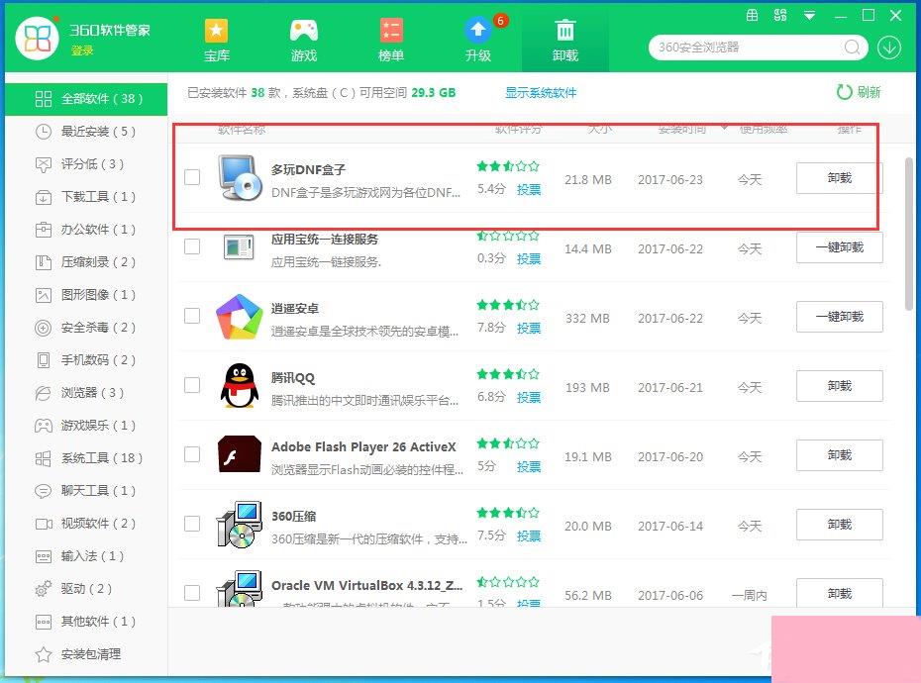This screenshot has height=683, width=921.
Task: Click 投票 link for 多玩DNF盒子
Action: point(529,190)
